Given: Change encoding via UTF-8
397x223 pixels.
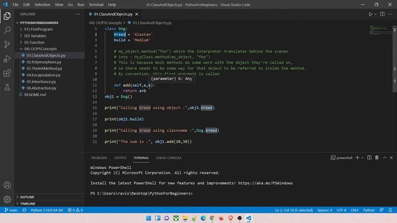Looking at the screenshot, I should click(x=341, y=210).
